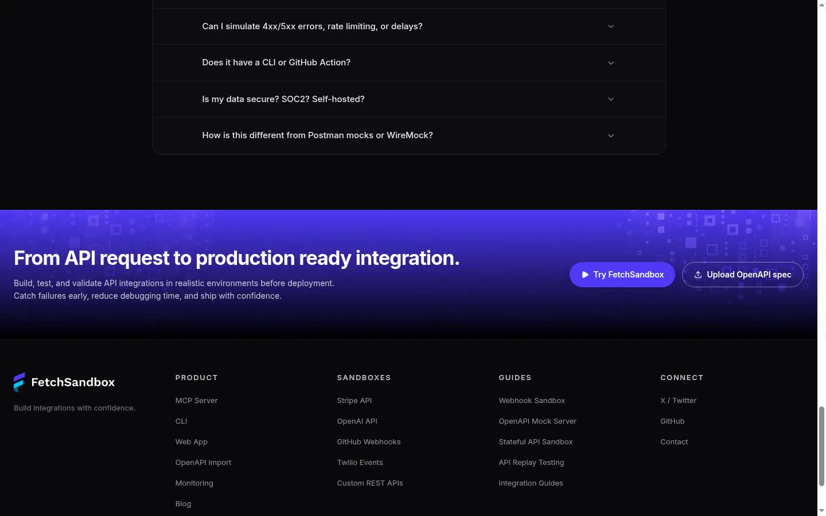The width and height of the screenshot is (826, 516).
Task: Open the Webhook Sandbox guide
Action: [x=532, y=401]
